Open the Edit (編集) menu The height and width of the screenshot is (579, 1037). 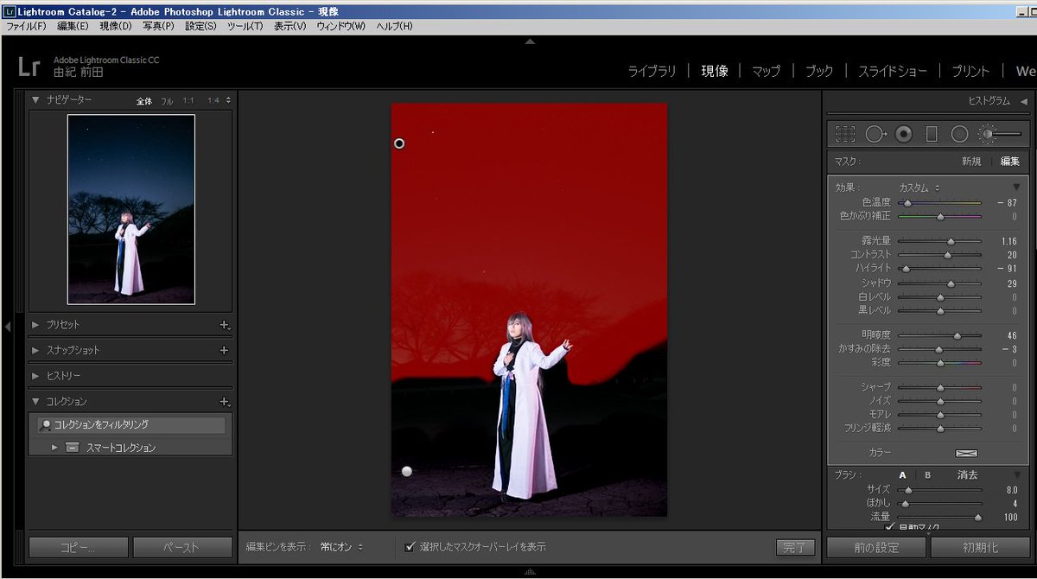73,27
